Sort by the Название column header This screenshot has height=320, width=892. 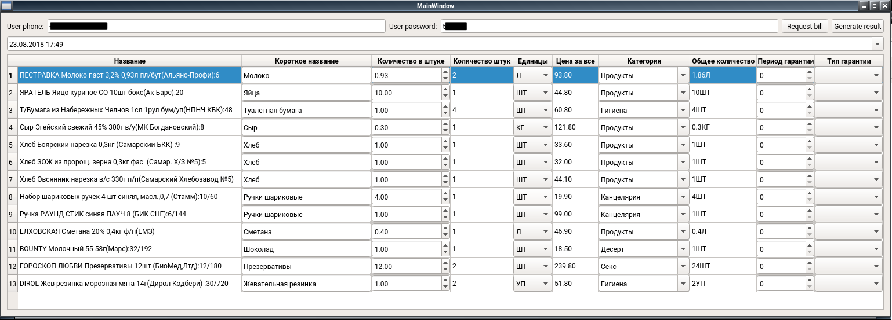[x=129, y=61]
